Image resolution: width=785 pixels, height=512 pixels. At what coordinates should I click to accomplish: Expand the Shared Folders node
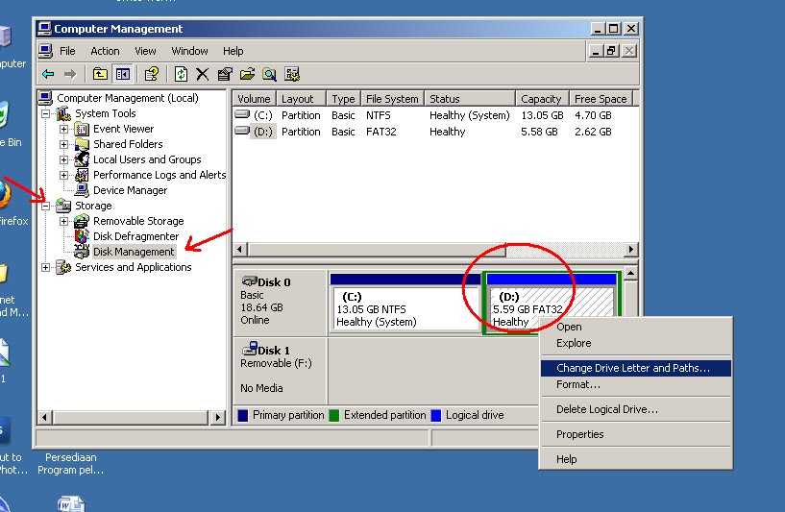63,145
